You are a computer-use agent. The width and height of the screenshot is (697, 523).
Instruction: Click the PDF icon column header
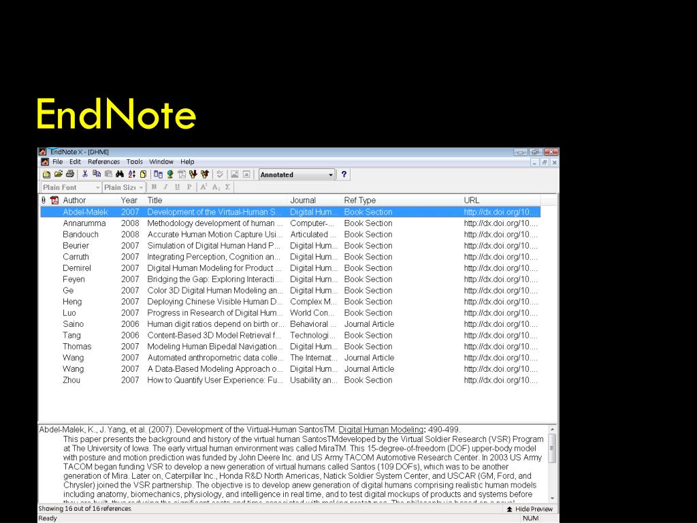coord(54,200)
